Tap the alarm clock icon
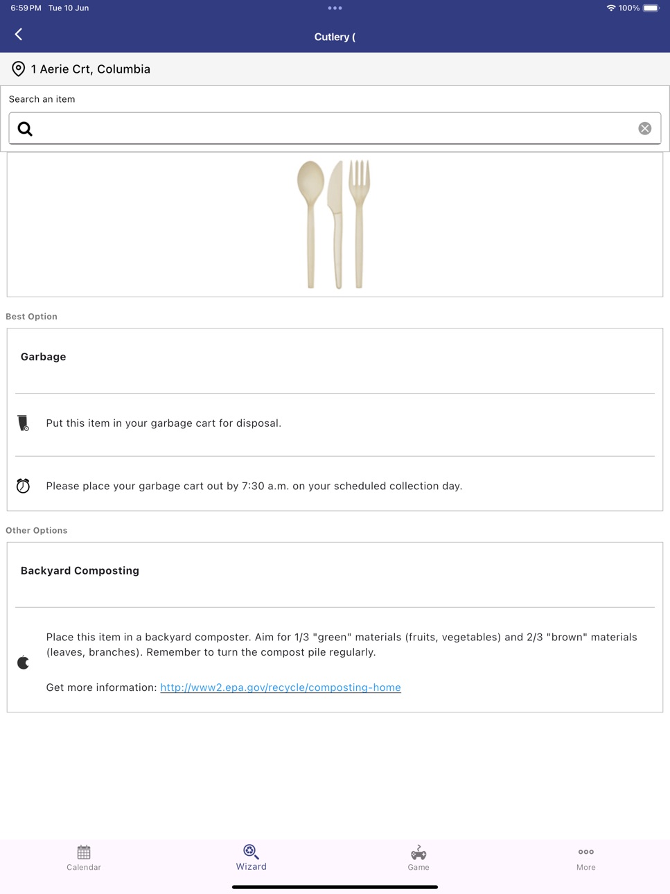Viewport: 670px width, 894px height. click(x=23, y=486)
